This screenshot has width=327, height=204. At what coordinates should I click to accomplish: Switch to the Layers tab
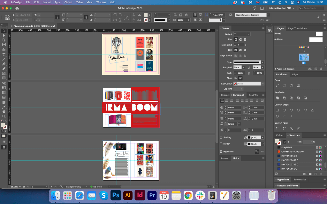pyautogui.click(x=224, y=158)
